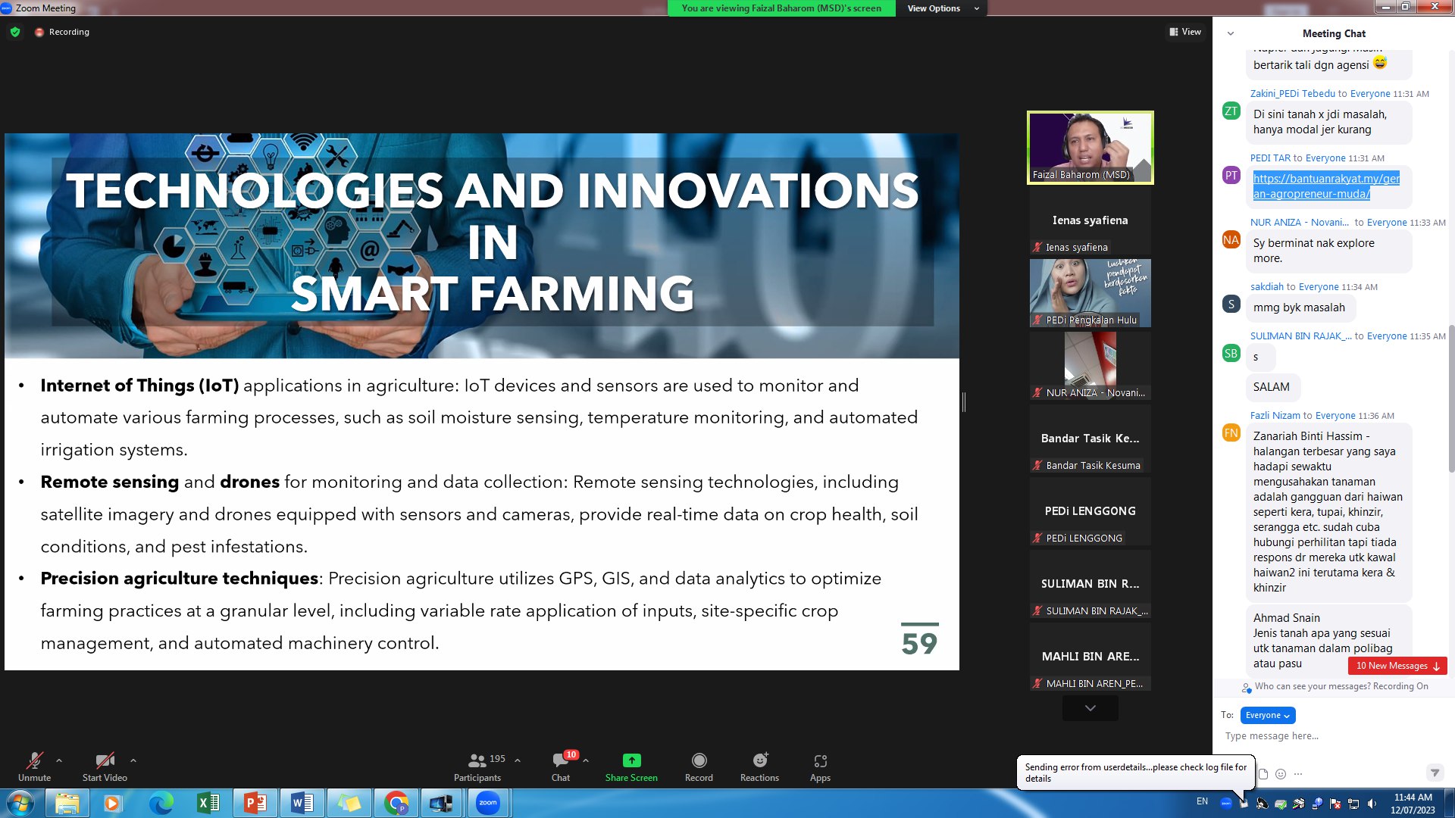Select SULIMAN BIN RAJAK participant tile

[x=1090, y=584]
